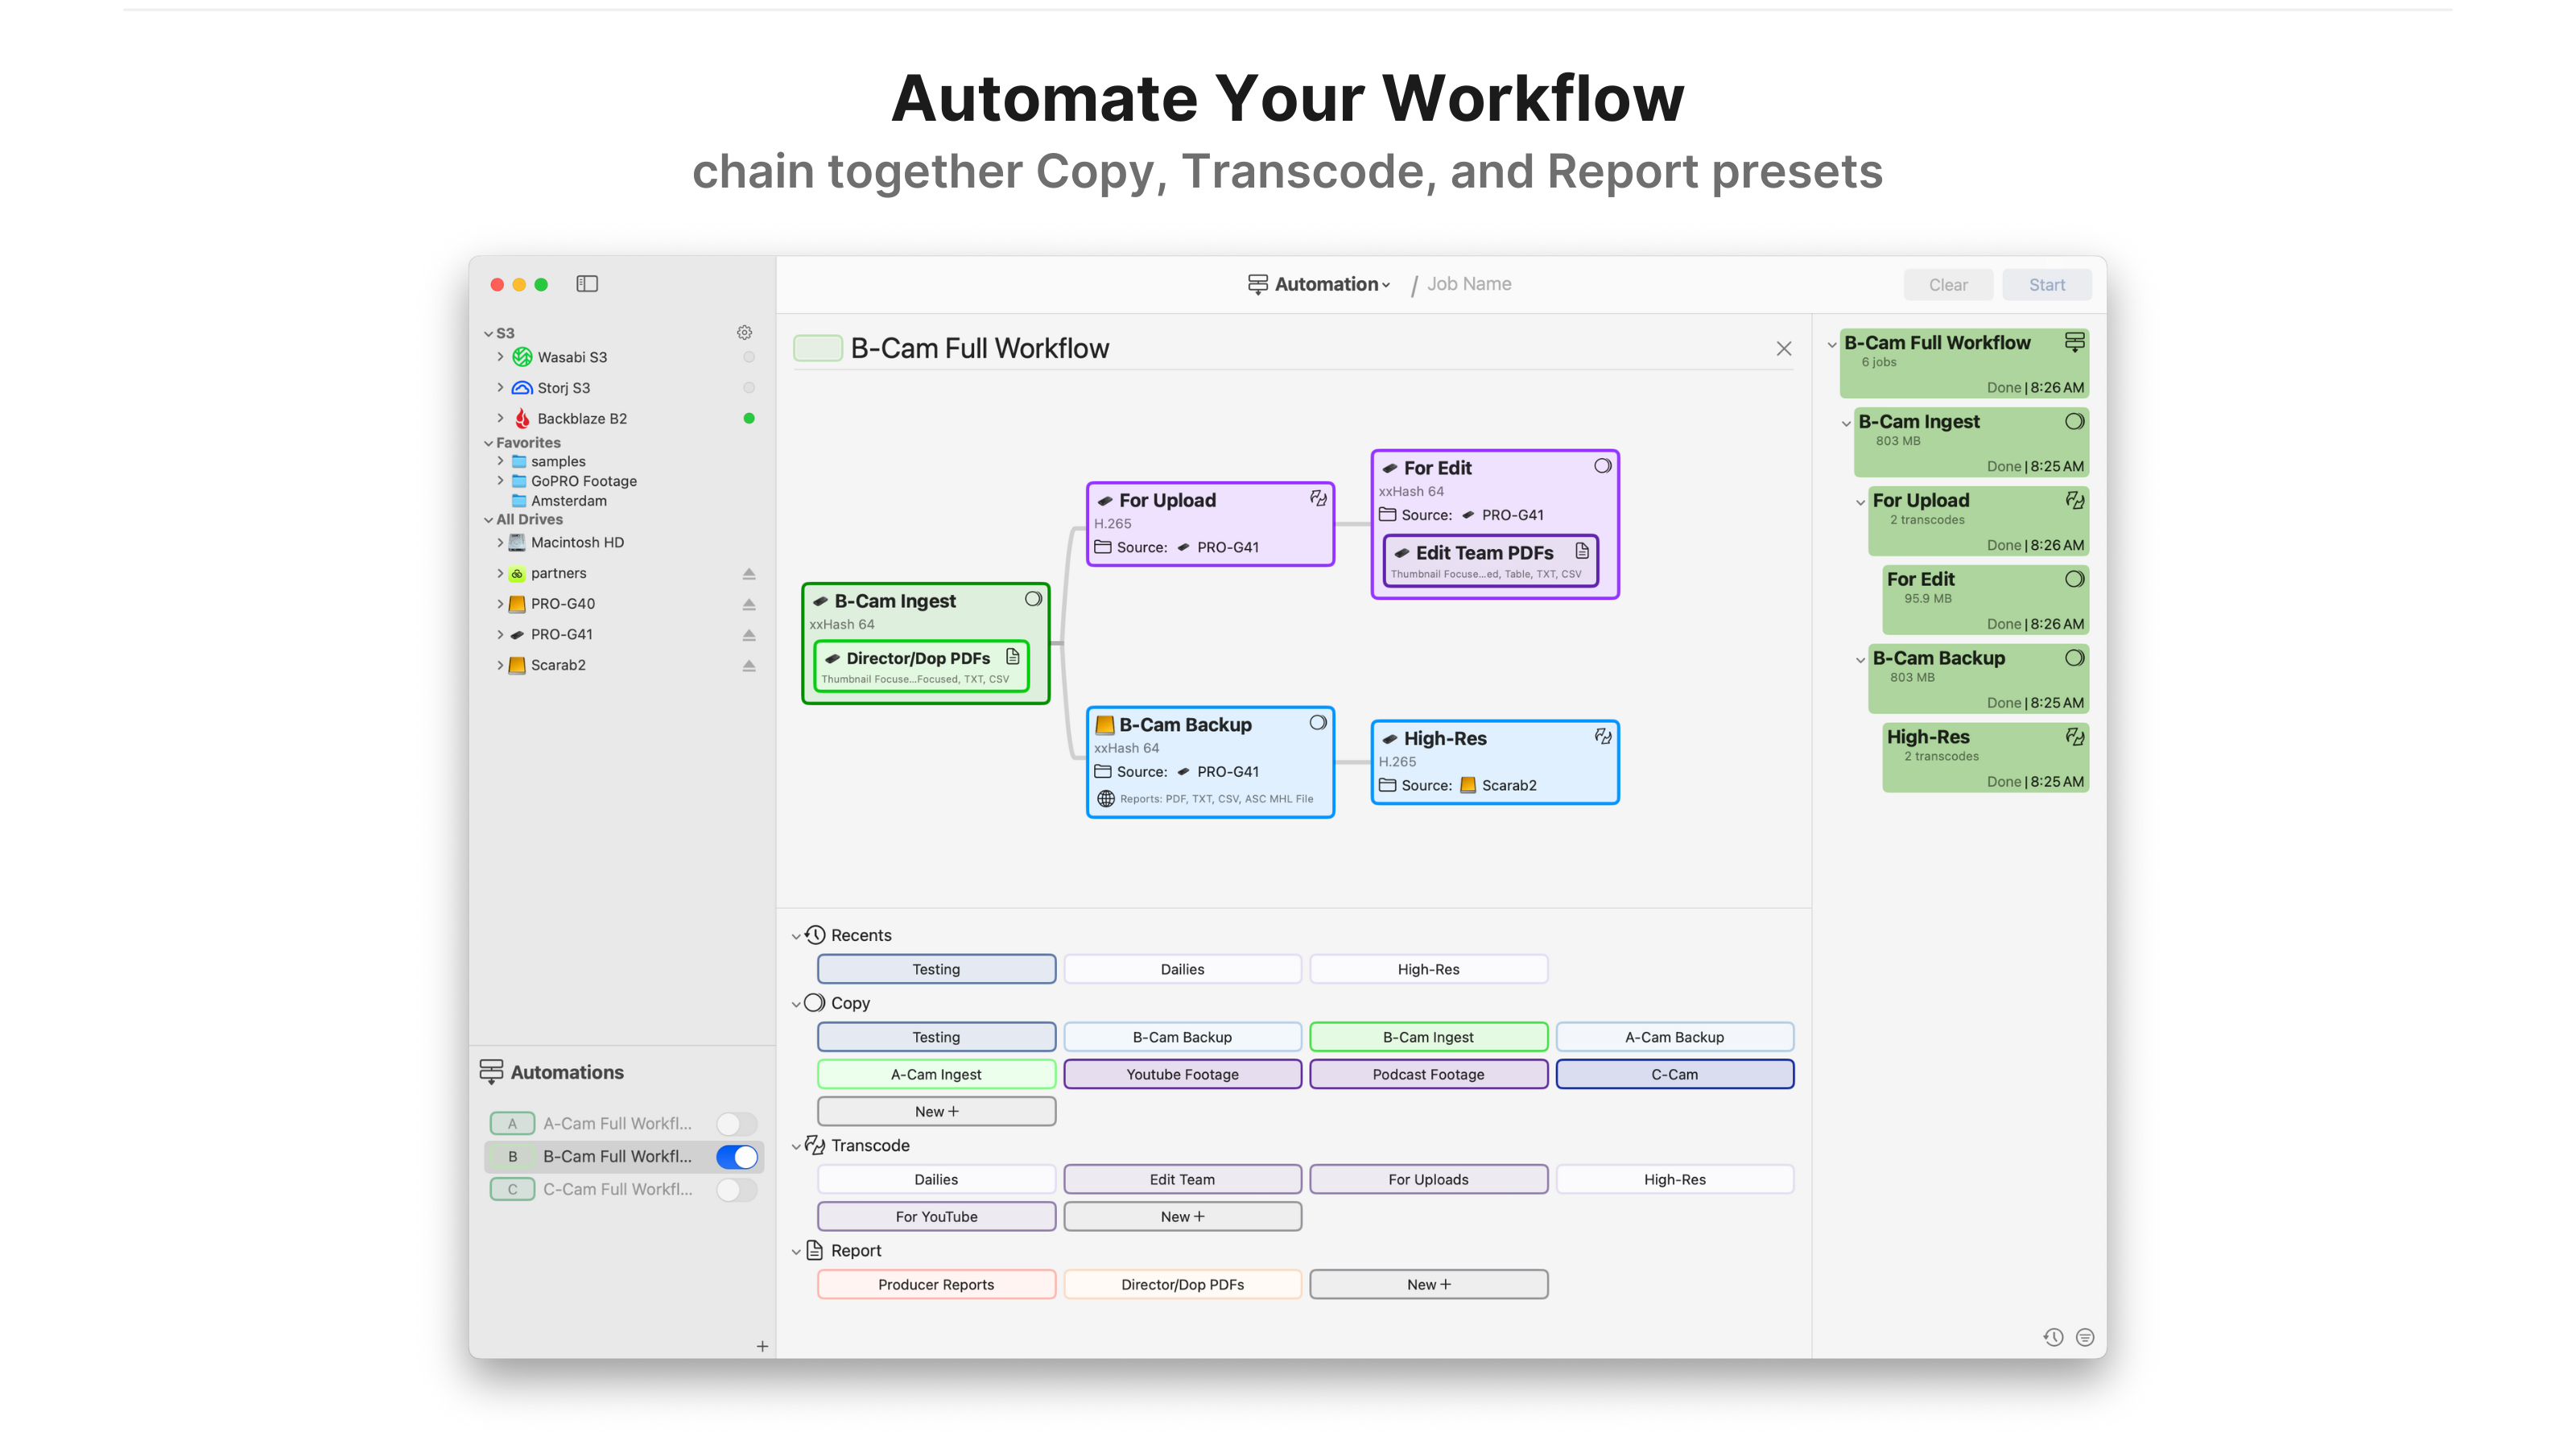This screenshot has height=1449, width=2576.
Task: Click transcode icon on For Upload node
Action: pos(1318,498)
